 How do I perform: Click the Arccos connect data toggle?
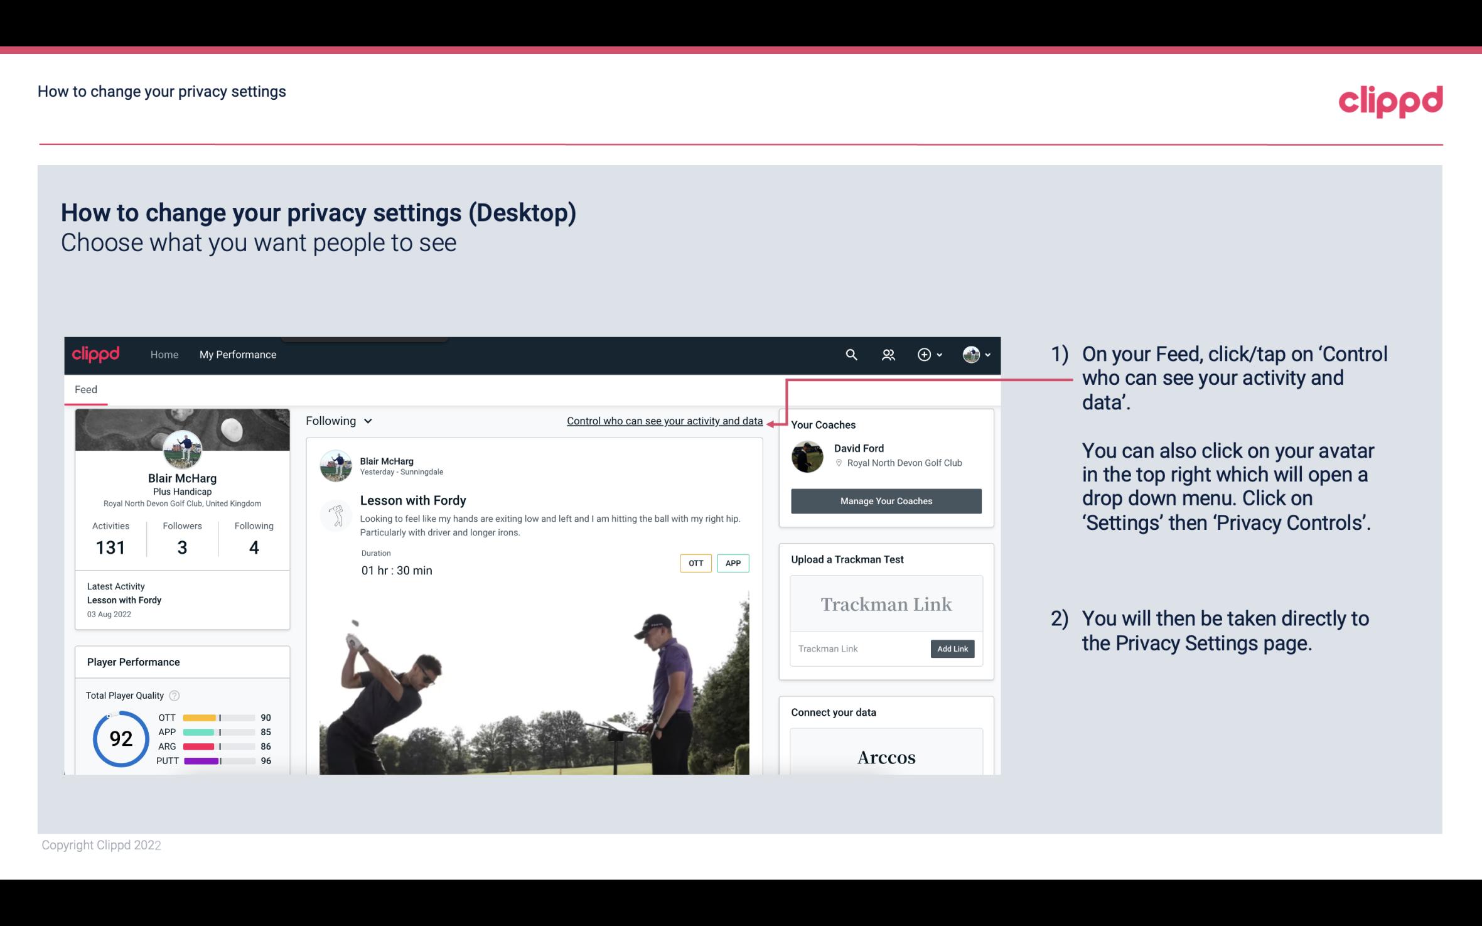click(x=885, y=758)
